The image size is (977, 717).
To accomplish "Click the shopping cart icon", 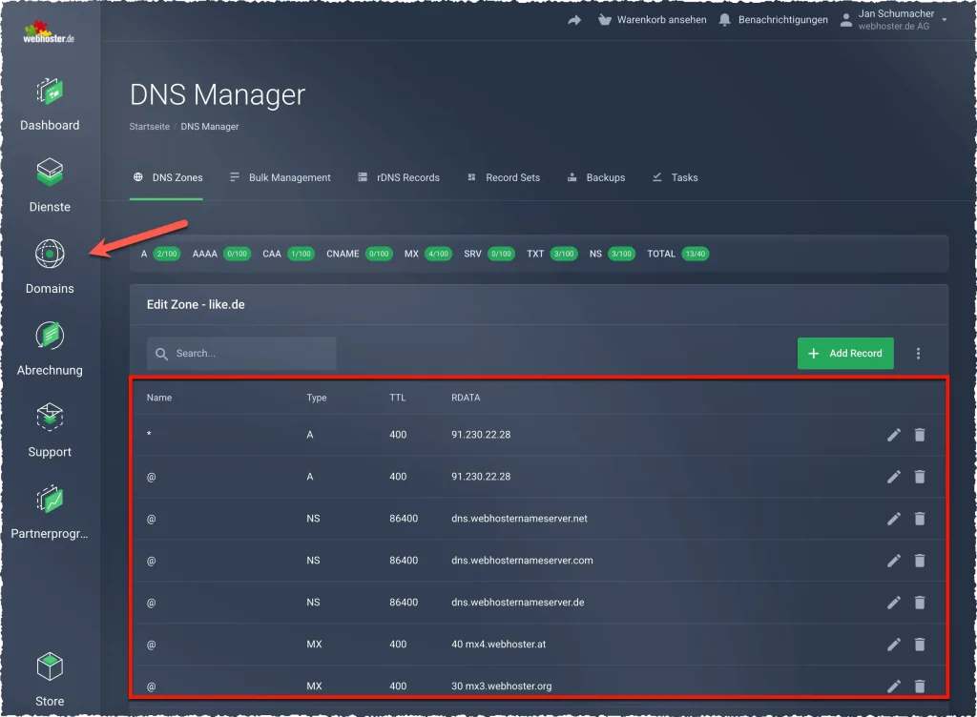I will click(x=604, y=20).
